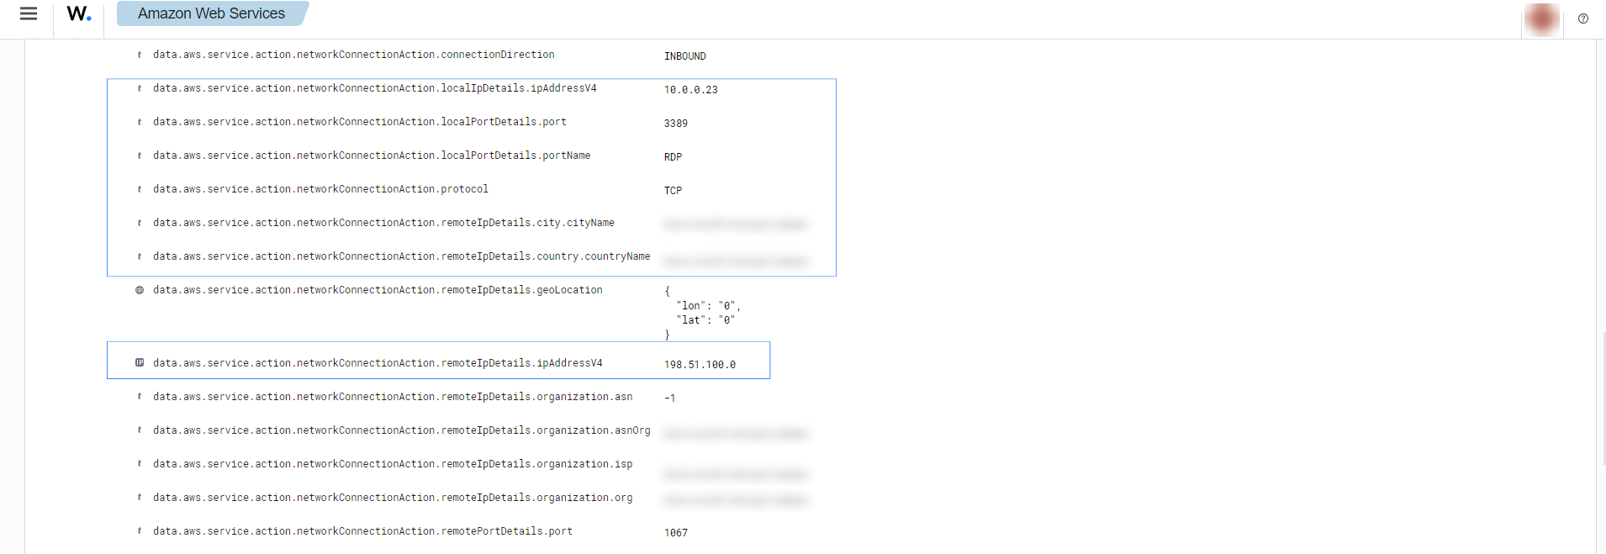1606x554 pixels.
Task: Click the remoteIpDetails.city.cityName field name
Action: coord(383,223)
